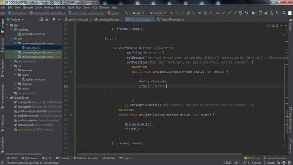
Task: Select gradle.properties in Gradle Scripts
Action: click(27, 120)
